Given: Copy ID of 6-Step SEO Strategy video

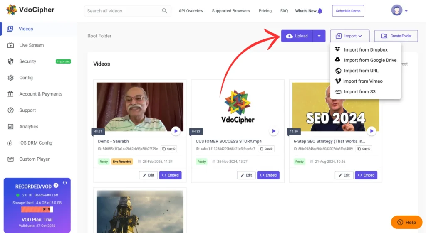Looking at the screenshot, I should 364,149.
